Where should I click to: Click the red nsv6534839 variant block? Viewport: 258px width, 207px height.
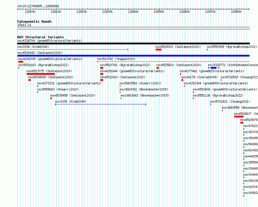tap(30, 80)
